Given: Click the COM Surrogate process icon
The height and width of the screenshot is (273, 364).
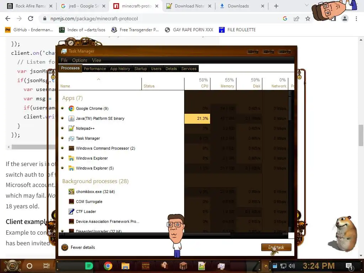Looking at the screenshot, I should coord(71,202).
